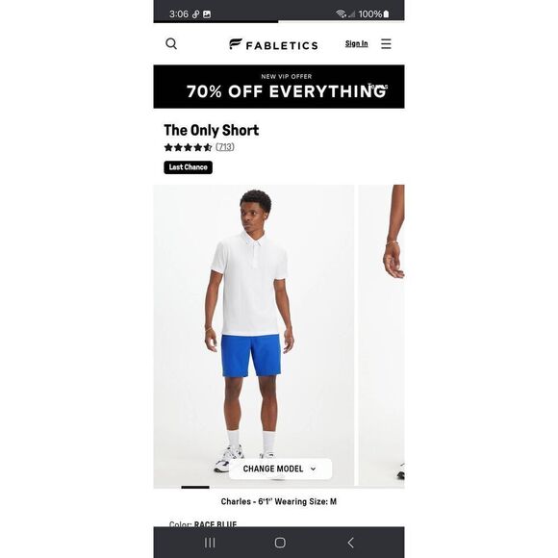
Task: Expand the Change Model dropdown
Action: pyautogui.click(x=280, y=469)
